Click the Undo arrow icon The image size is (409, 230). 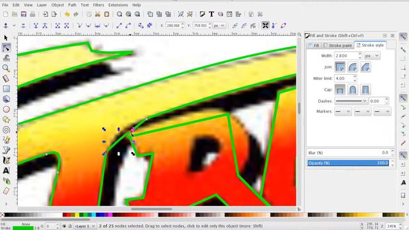pos(67,14)
